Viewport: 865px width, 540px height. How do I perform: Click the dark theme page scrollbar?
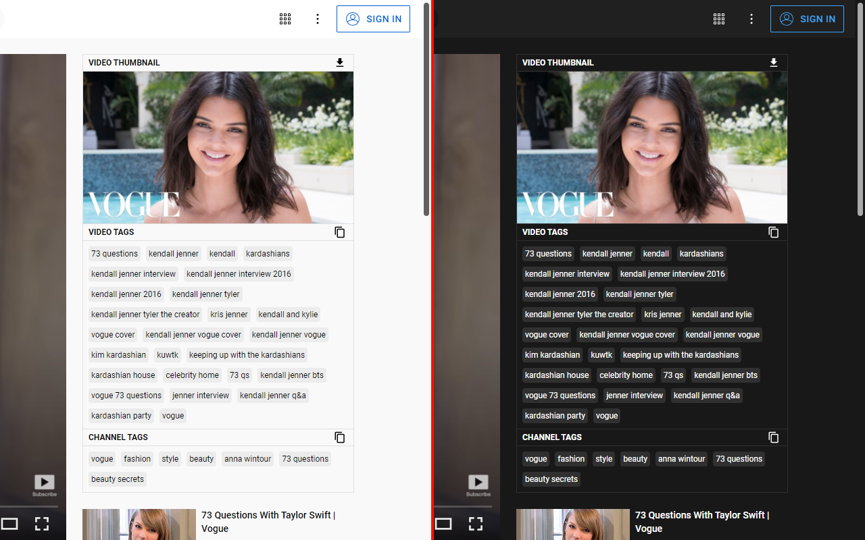pos(860,109)
